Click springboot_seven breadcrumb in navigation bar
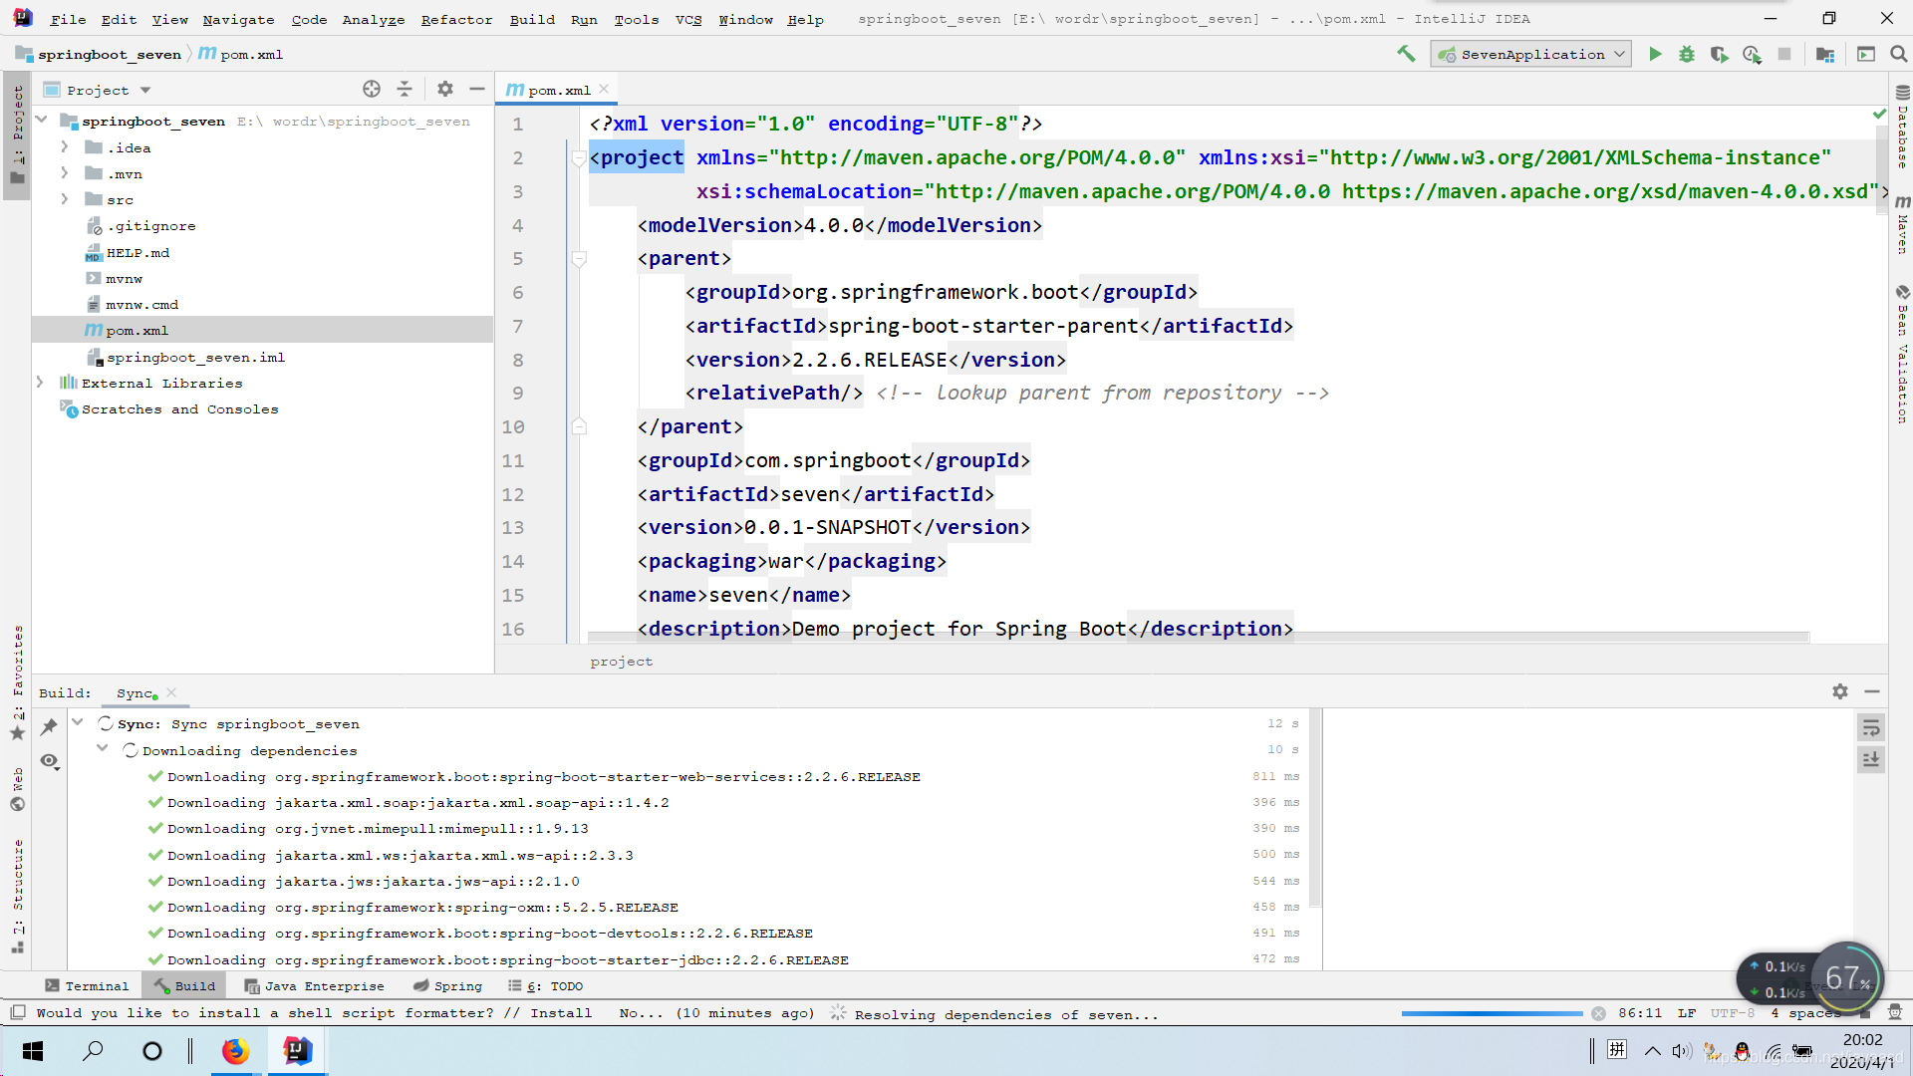 (100, 54)
